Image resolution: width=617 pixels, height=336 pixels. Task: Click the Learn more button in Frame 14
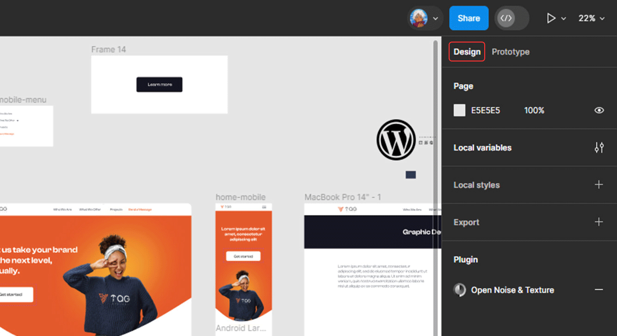point(159,85)
